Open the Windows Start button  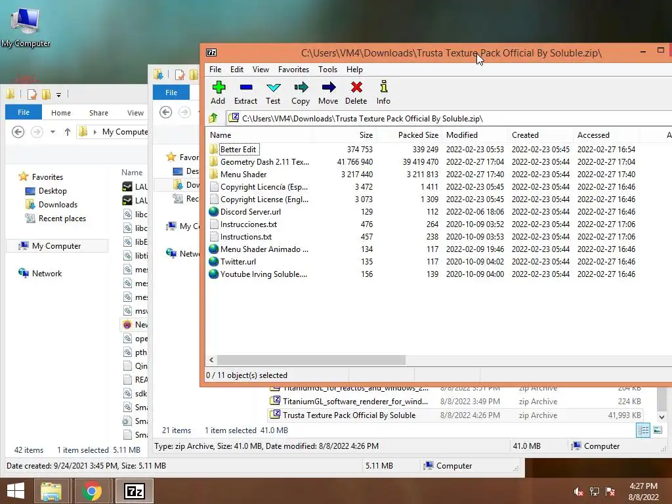click(x=16, y=491)
